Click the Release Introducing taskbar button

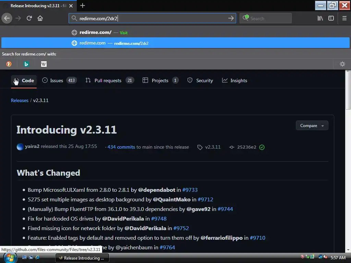pos(82,258)
